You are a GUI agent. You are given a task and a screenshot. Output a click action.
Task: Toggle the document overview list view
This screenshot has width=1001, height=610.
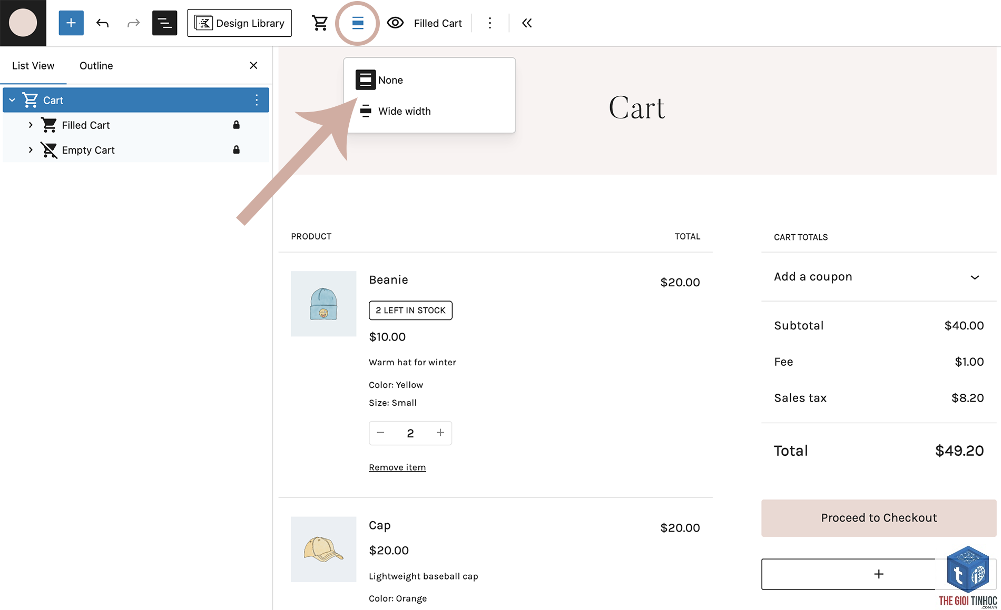pyautogui.click(x=164, y=23)
